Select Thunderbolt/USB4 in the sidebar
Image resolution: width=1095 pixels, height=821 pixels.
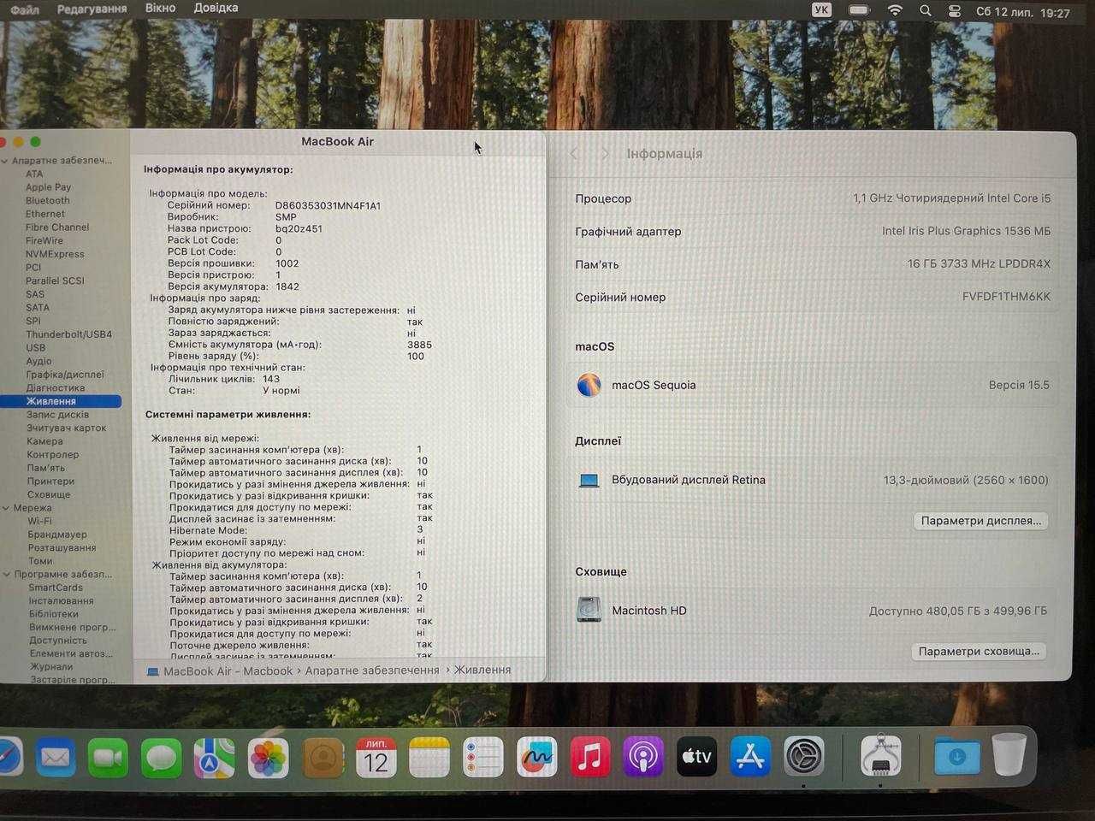pos(68,334)
